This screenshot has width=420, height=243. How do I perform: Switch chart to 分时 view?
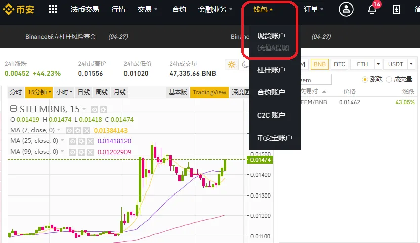tap(16, 92)
